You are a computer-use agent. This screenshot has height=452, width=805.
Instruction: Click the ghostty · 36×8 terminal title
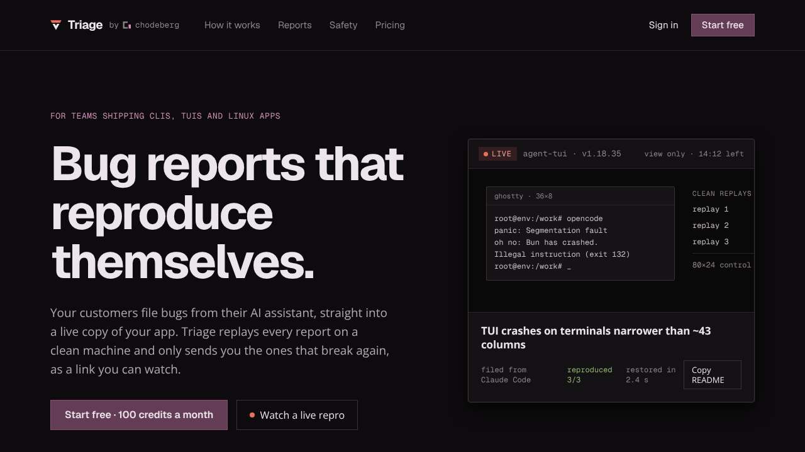(523, 196)
